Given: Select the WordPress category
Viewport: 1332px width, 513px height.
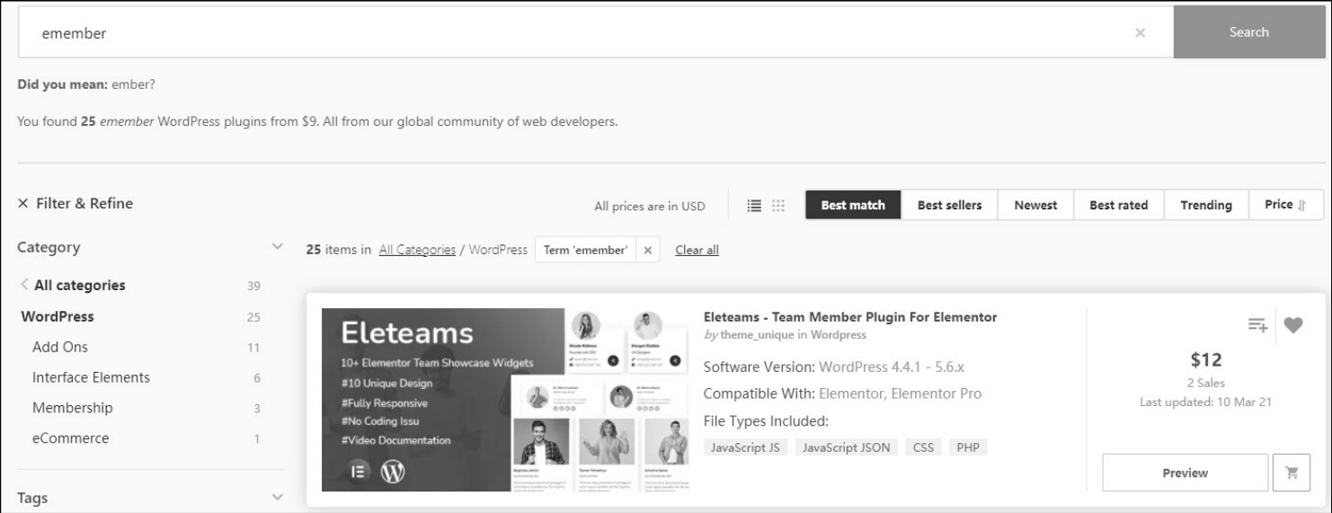Looking at the screenshot, I should pos(57,316).
